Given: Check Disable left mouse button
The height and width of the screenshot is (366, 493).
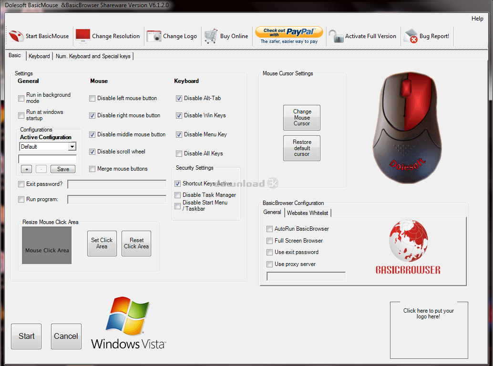Looking at the screenshot, I should click(x=92, y=98).
